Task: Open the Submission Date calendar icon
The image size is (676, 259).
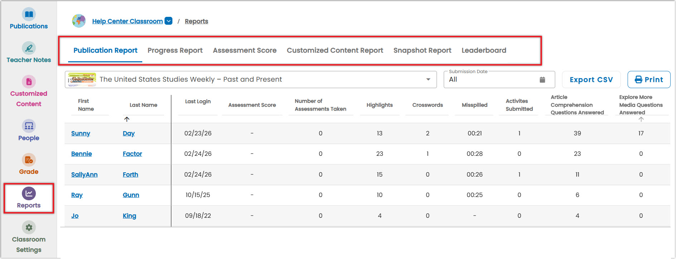Action: click(x=542, y=80)
